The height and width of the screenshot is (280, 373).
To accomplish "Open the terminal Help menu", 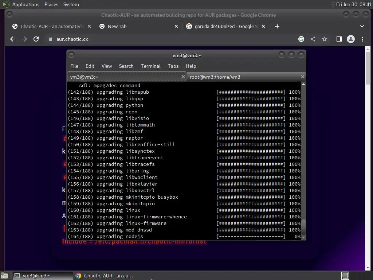I will click(191, 66).
